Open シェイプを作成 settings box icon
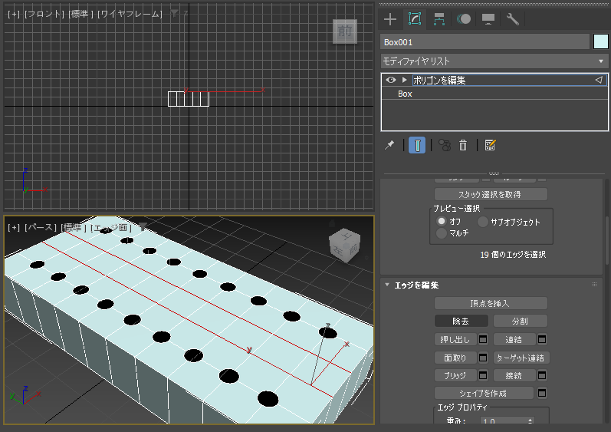The image size is (611, 432). 542,393
